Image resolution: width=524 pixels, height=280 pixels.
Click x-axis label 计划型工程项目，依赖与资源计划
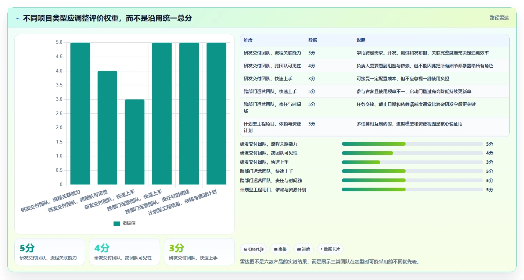coord(182,202)
